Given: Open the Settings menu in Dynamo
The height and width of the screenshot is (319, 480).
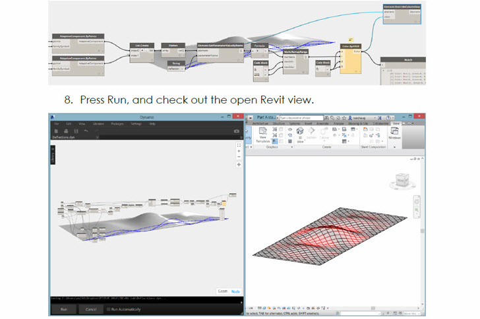Looking at the screenshot, I should tap(136, 124).
